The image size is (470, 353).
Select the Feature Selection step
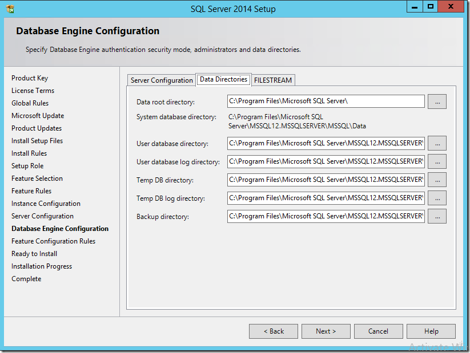point(37,178)
